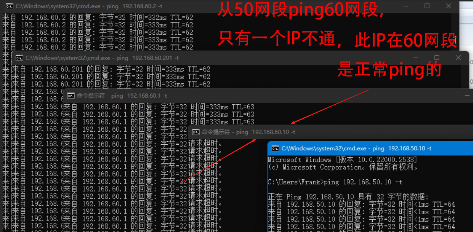Image resolution: width=473 pixels, height=232 pixels.
Task: Select the title text '命令提示符 - ping 192.168.60.10 -t'
Action: [248, 132]
